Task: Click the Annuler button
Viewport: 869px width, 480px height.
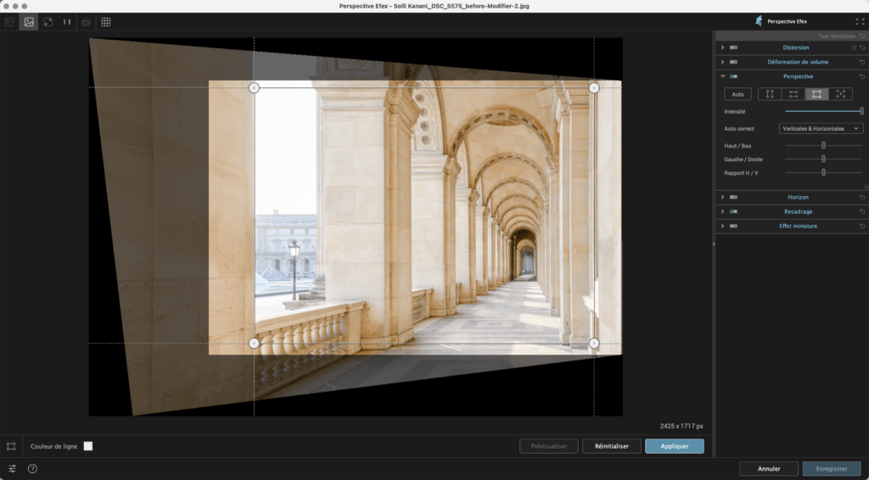Action: (x=769, y=469)
